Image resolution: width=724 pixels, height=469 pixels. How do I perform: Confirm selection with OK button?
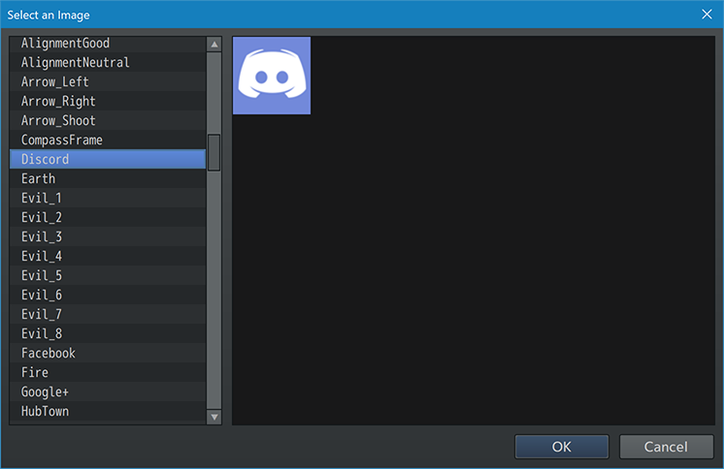coord(562,447)
